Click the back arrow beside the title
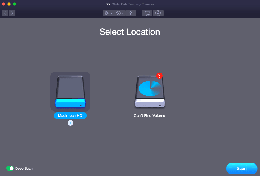Viewport: 260px width, 176px height. [108, 4]
